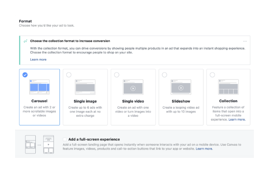The height and width of the screenshot is (176, 263).
Task: Click the Slideshow preview icon
Action: 181,87
